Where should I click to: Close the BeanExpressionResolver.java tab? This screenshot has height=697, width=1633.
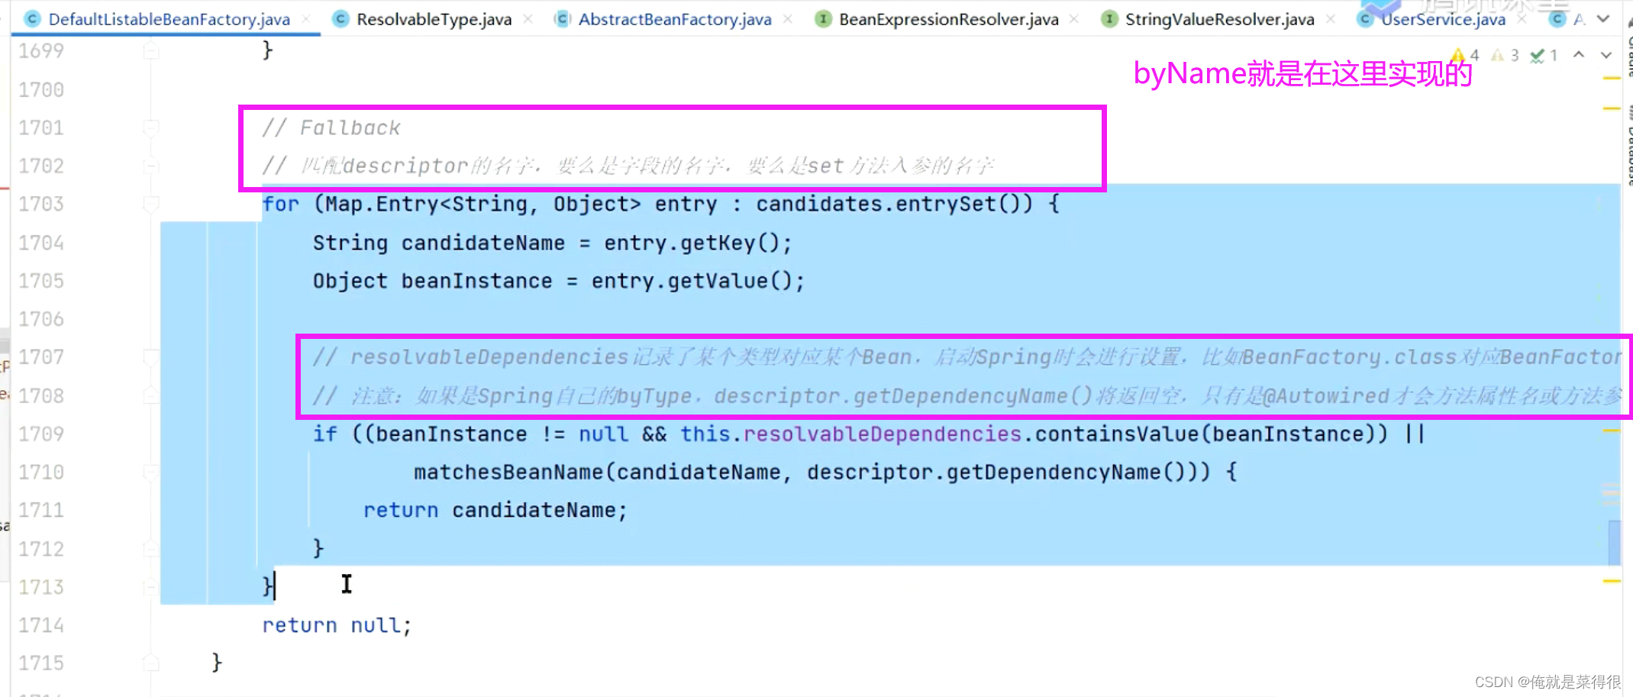pos(1074,19)
